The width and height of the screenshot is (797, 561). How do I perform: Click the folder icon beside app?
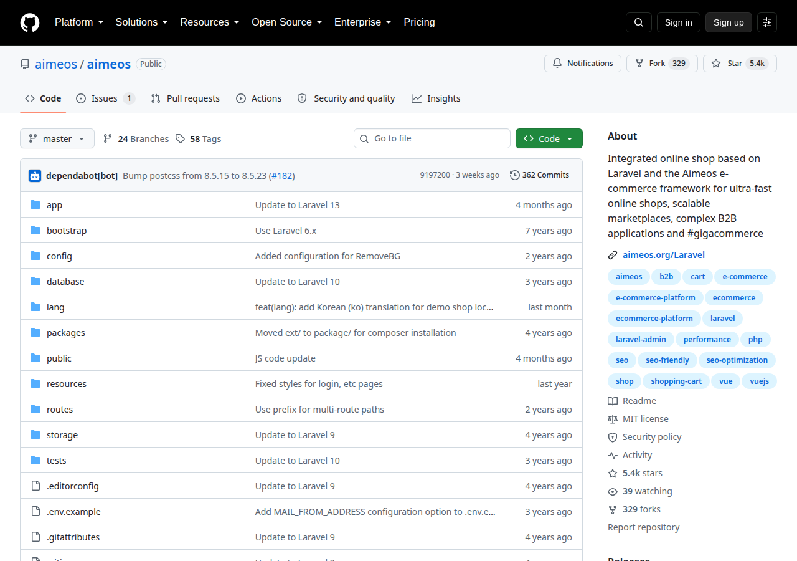(x=35, y=205)
